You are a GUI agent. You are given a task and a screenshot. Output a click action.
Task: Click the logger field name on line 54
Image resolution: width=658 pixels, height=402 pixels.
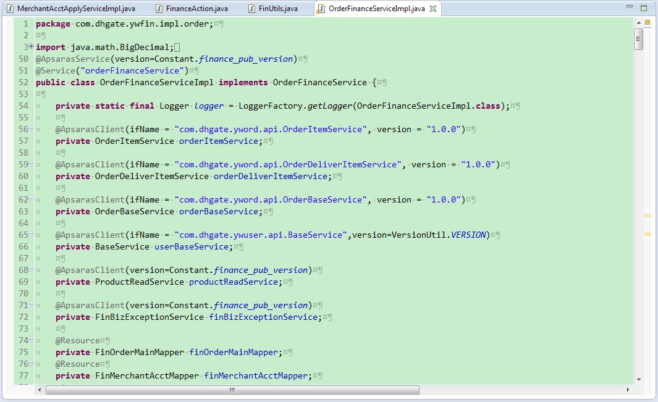click(209, 106)
